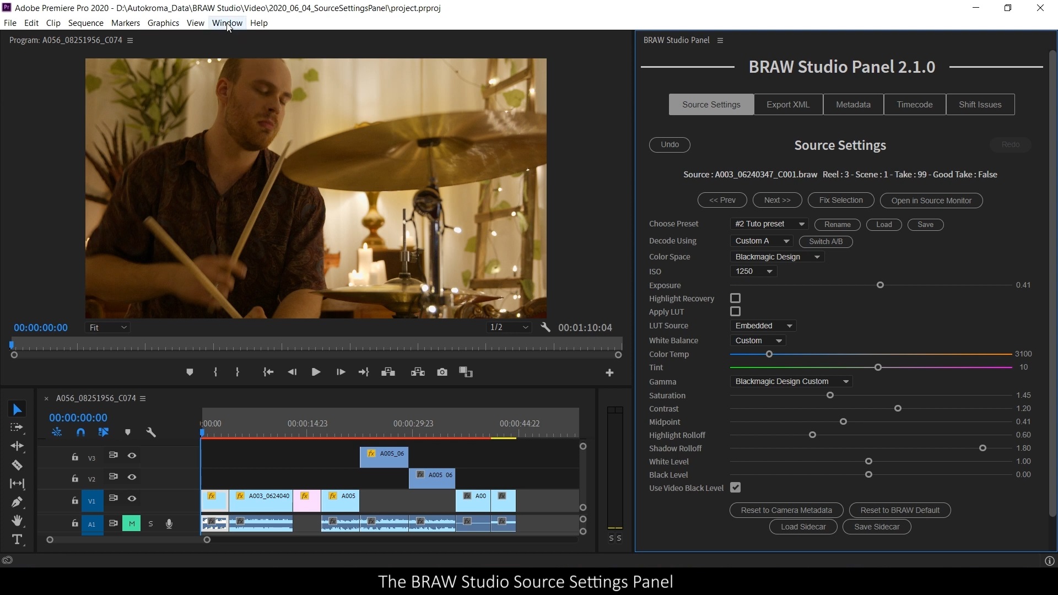Toggle Use Video Black Level on
1058x595 pixels.
pyautogui.click(x=735, y=488)
